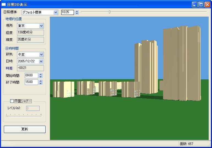Click the time-of-day slider thumb at top

coord(109,12)
